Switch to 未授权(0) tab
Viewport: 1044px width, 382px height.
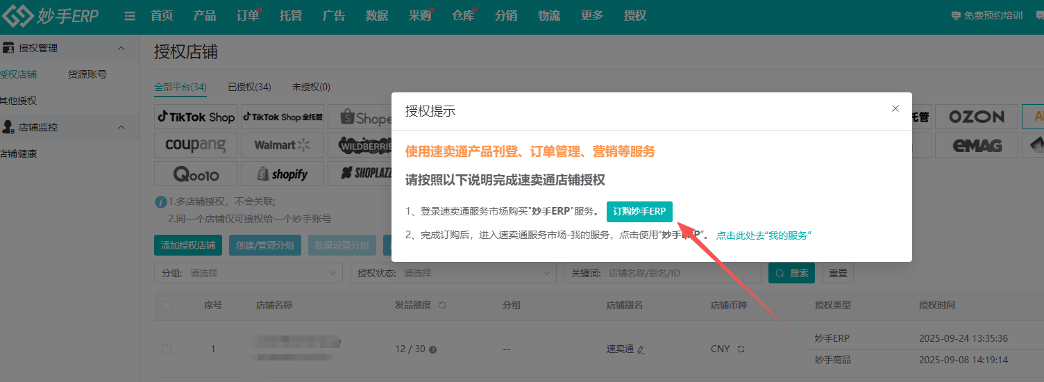(311, 87)
